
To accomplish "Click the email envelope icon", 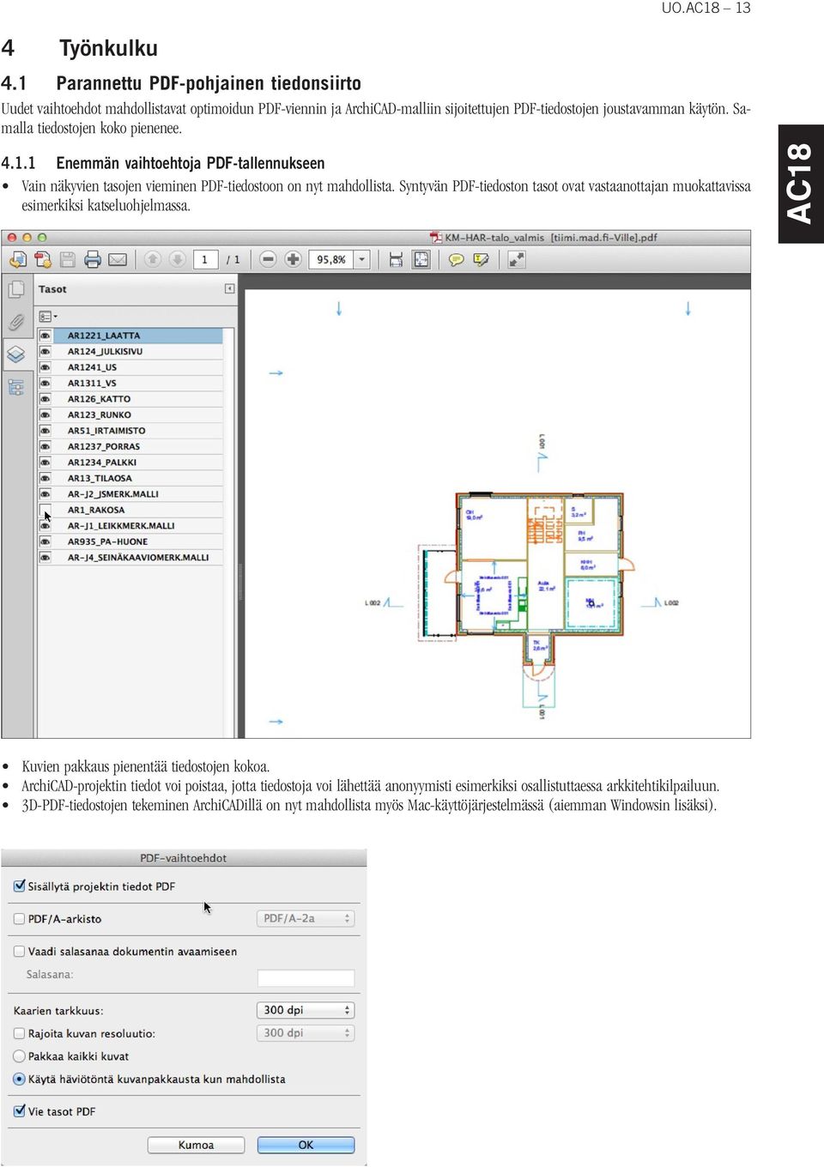I will [118, 259].
